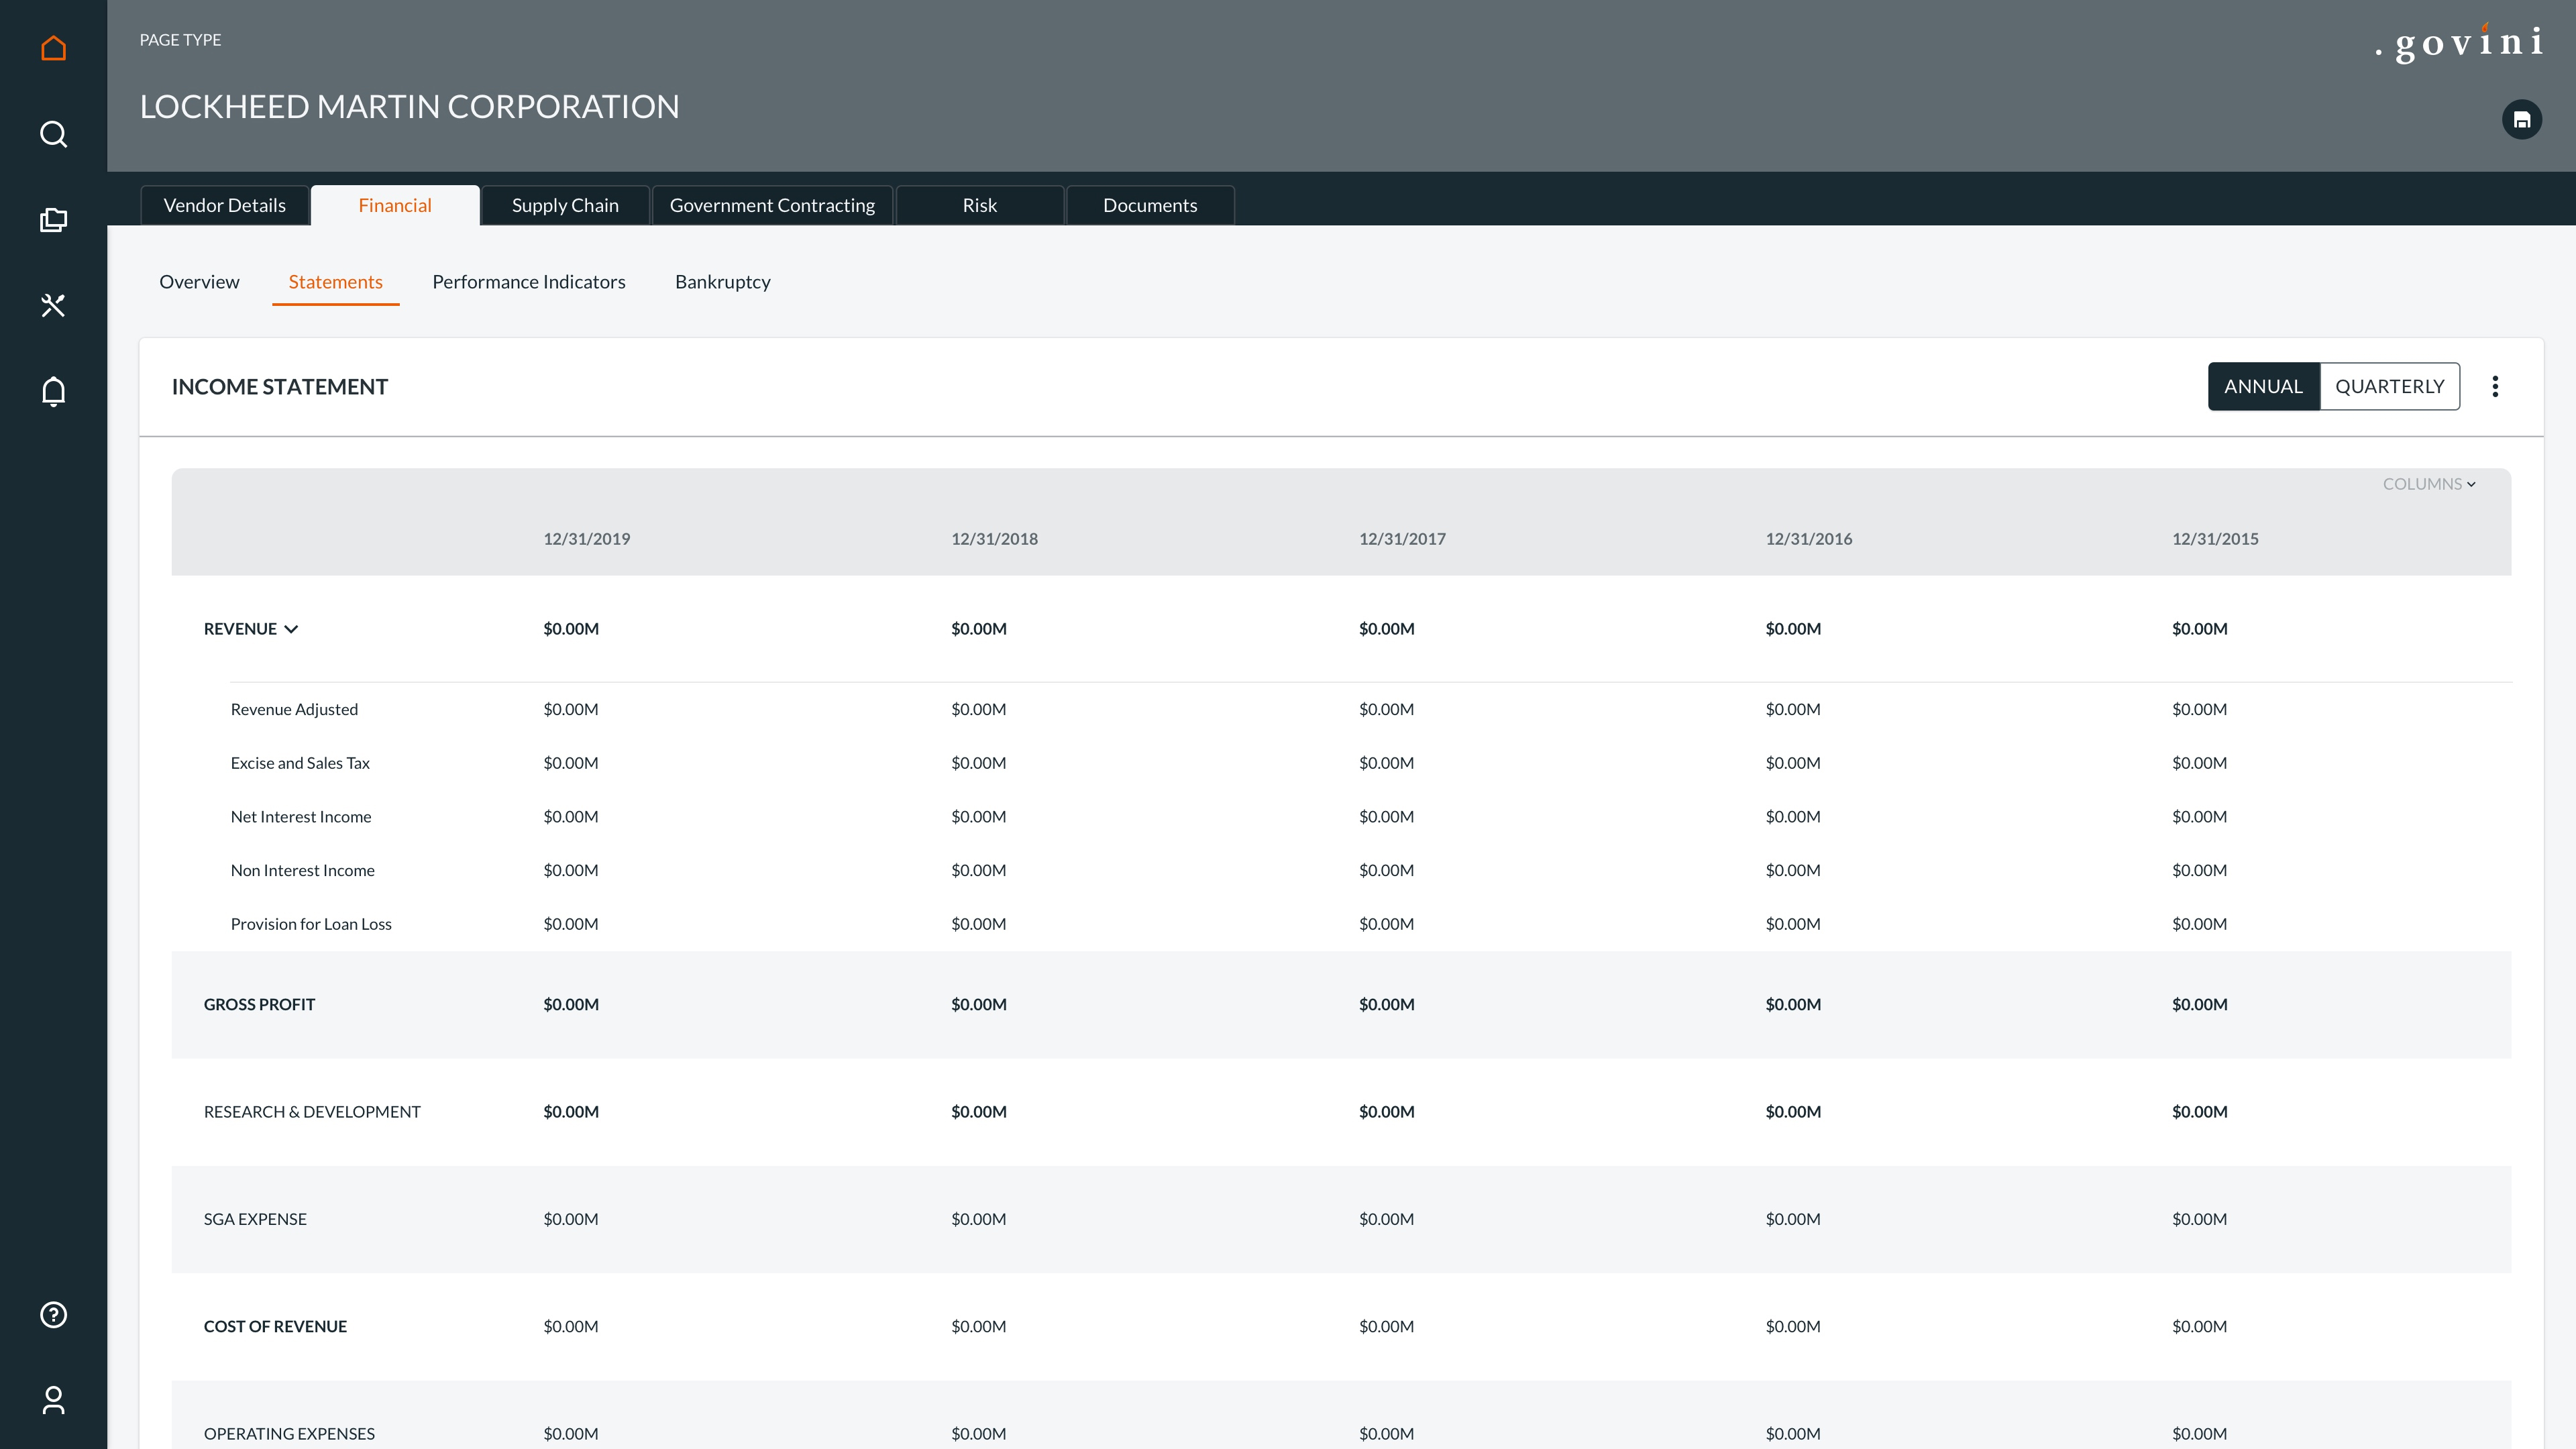Open the search icon in sidebar
This screenshot has width=2576, height=1449.
(53, 134)
